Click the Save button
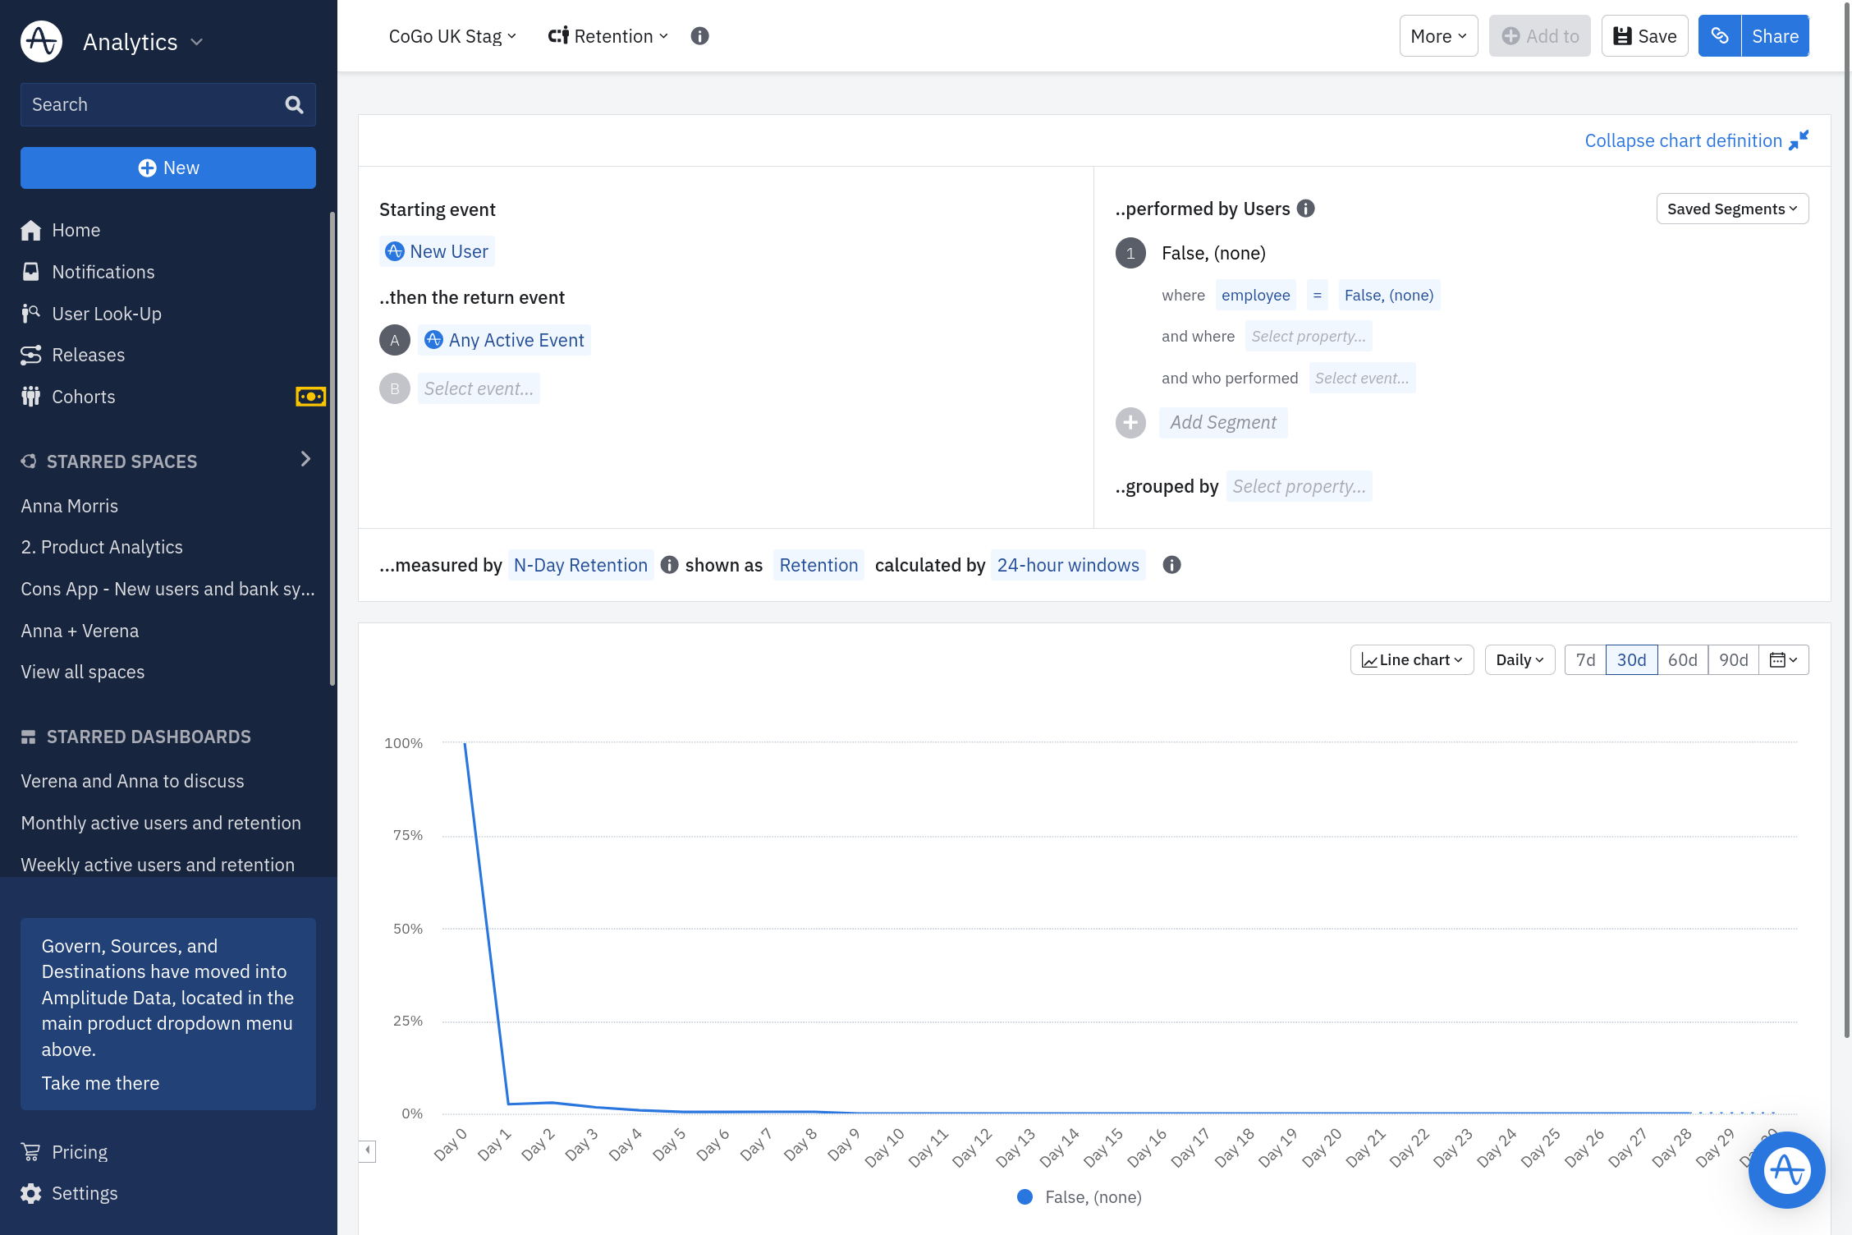Image resolution: width=1852 pixels, height=1235 pixels. (x=1644, y=36)
